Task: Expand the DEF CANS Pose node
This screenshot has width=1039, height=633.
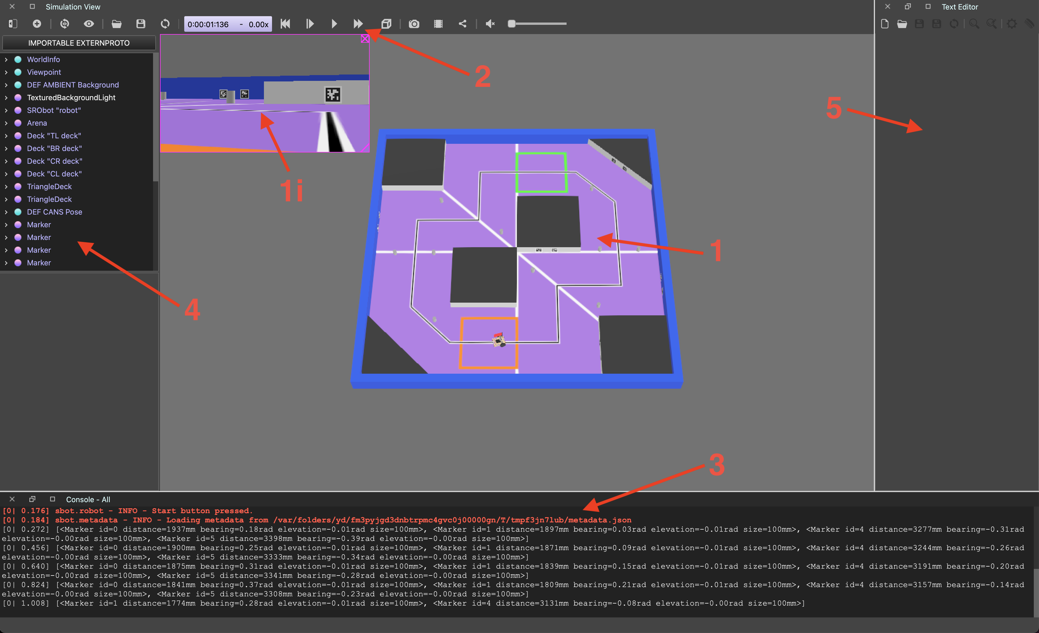Action: click(6, 212)
